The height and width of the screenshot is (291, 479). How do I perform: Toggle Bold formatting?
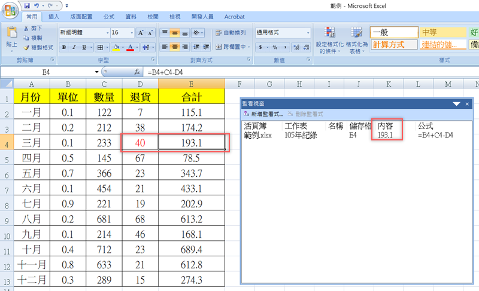(63, 47)
